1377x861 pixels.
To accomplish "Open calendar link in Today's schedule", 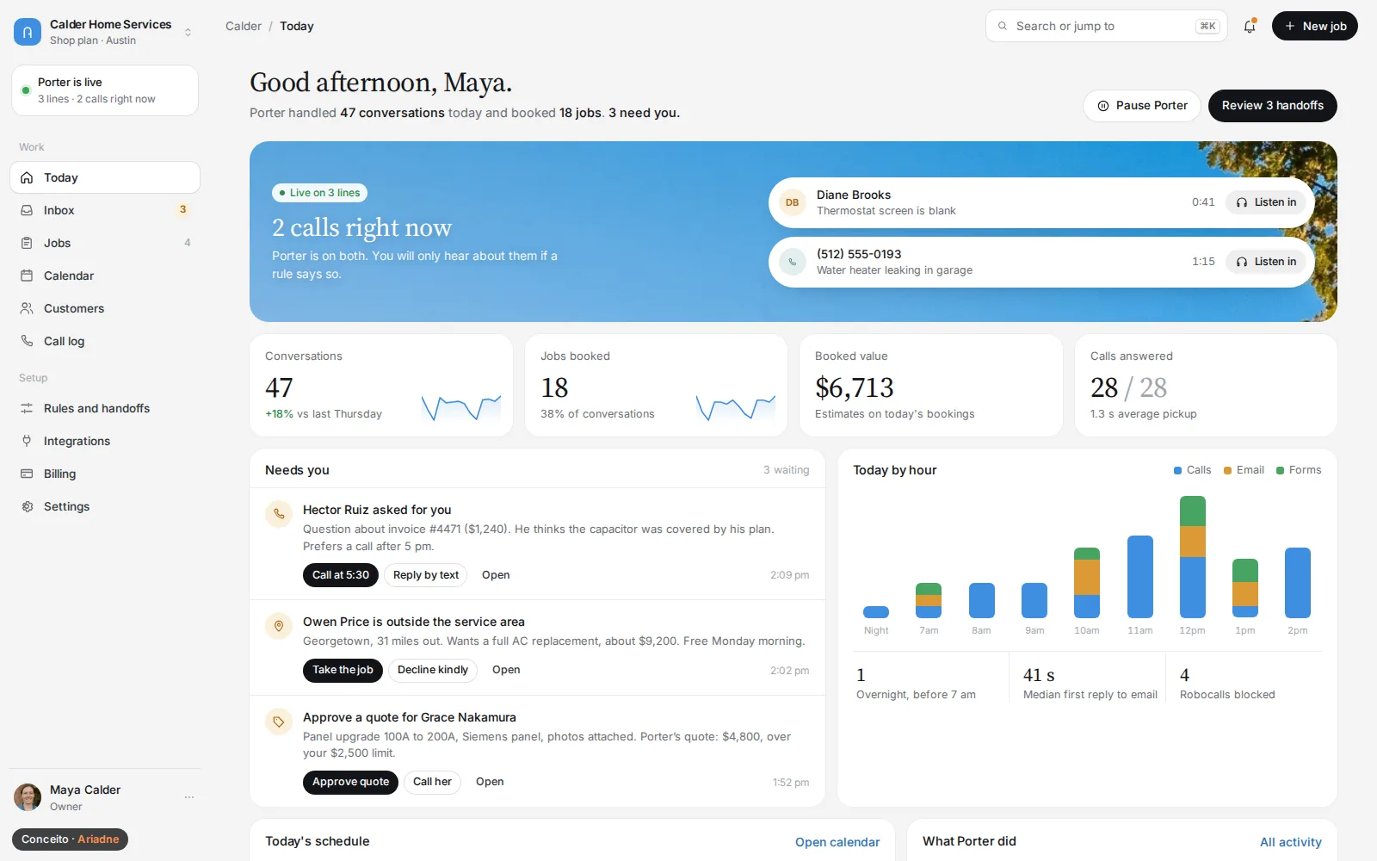I will click(837, 842).
